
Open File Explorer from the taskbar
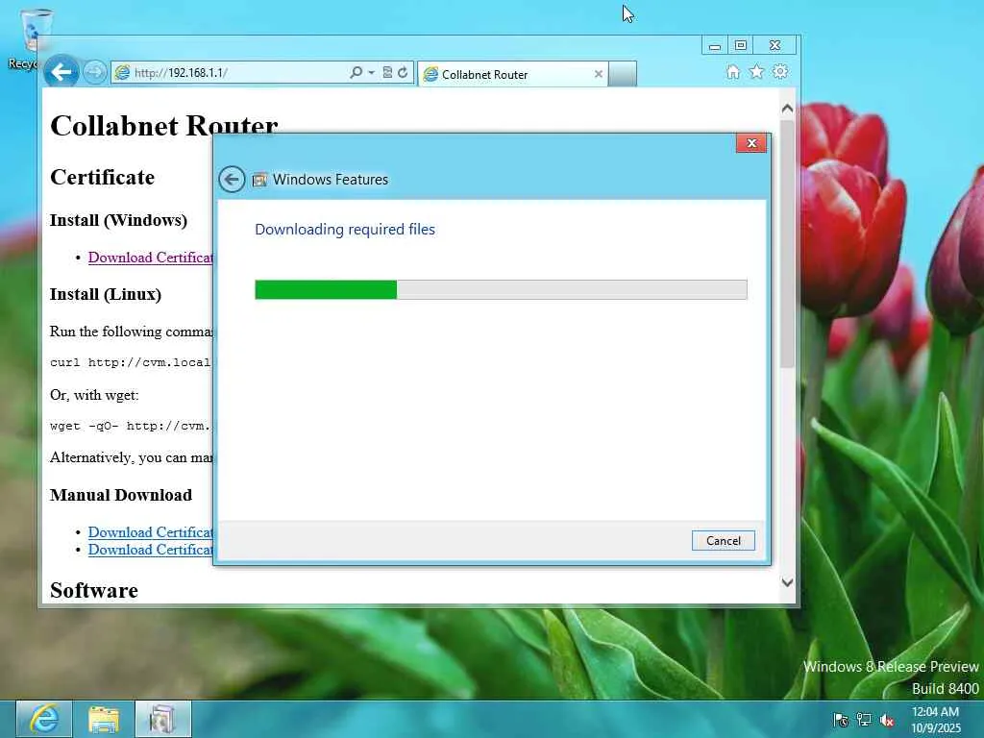(104, 719)
